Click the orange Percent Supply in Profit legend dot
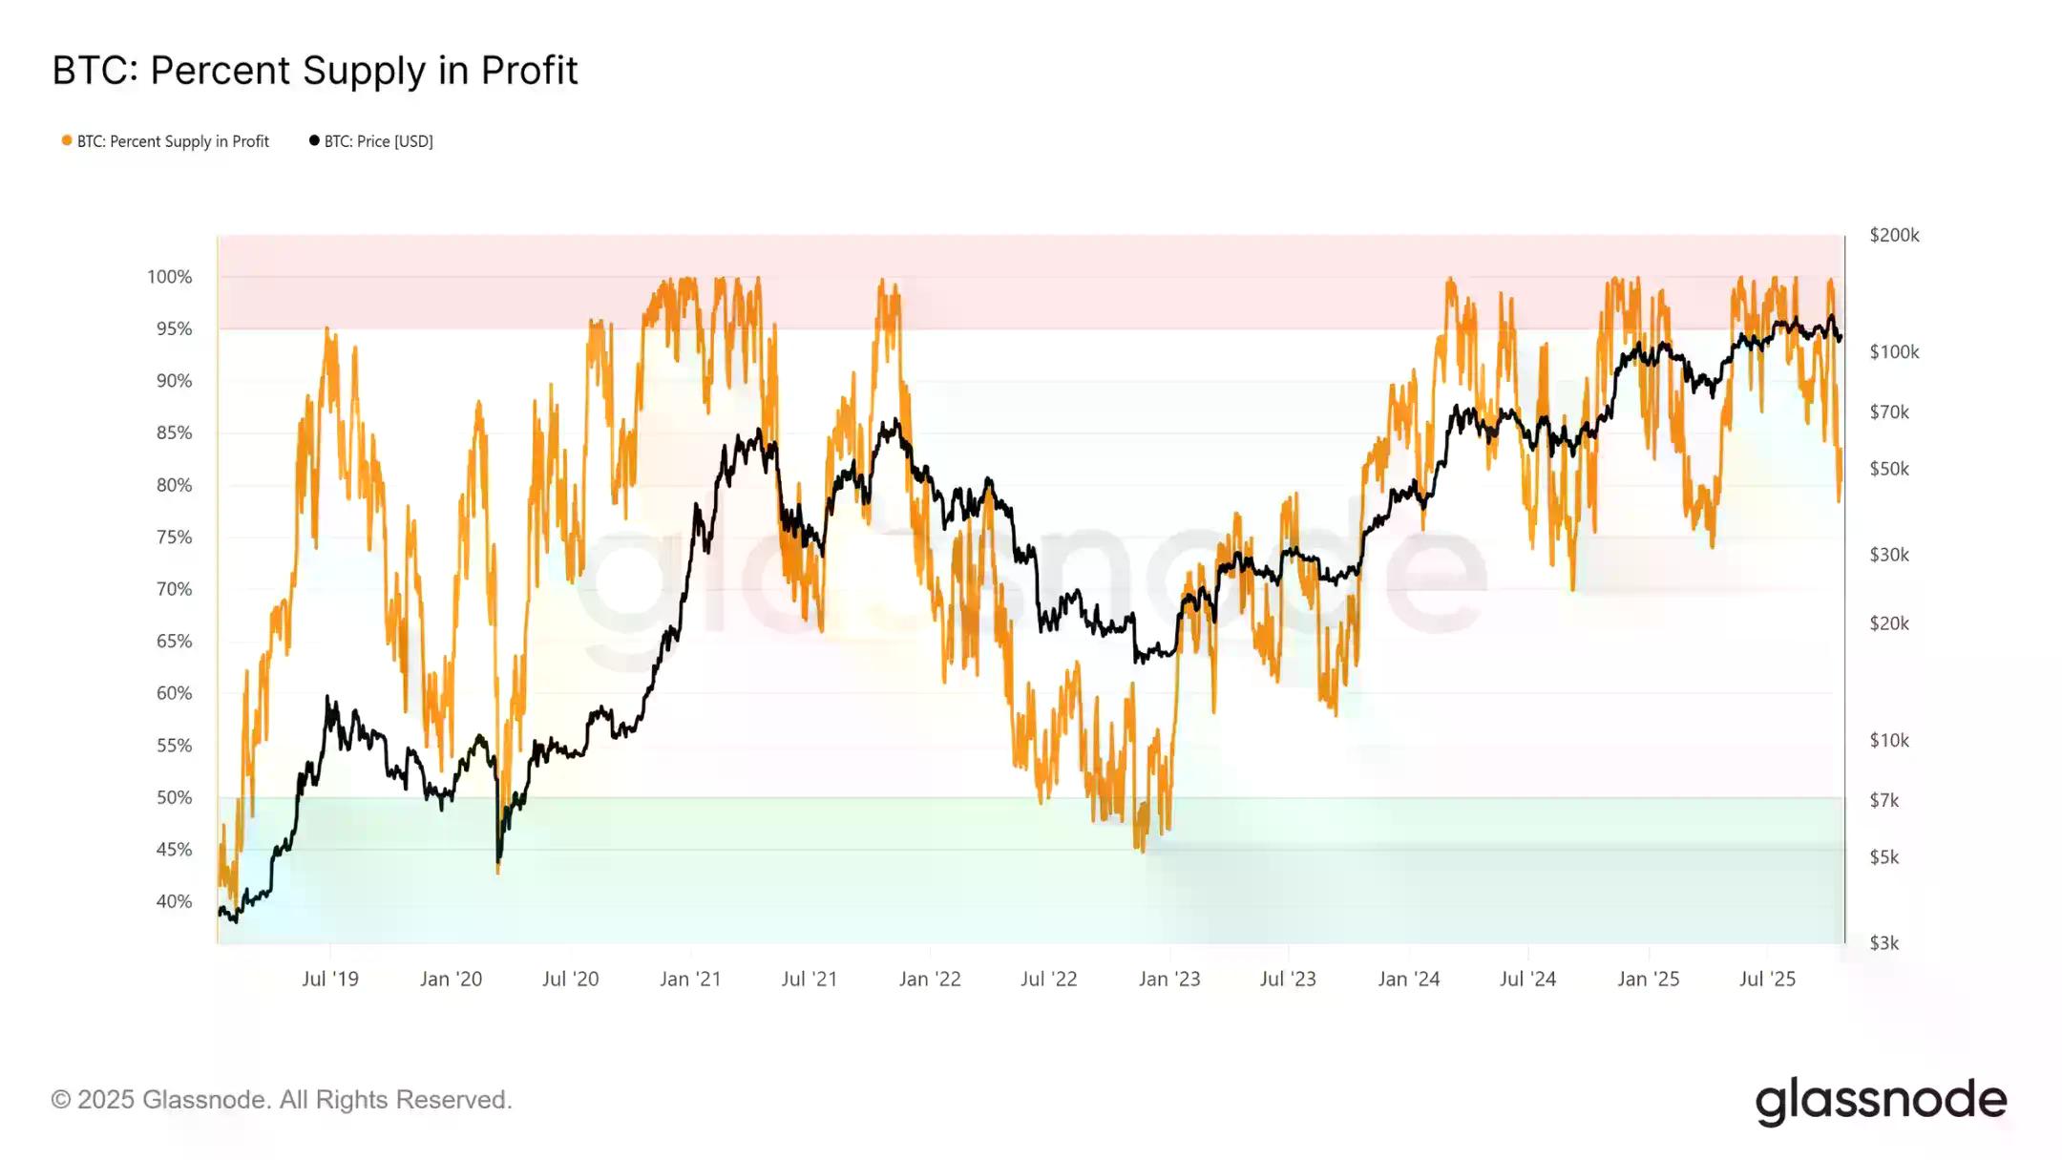 click(x=67, y=141)
